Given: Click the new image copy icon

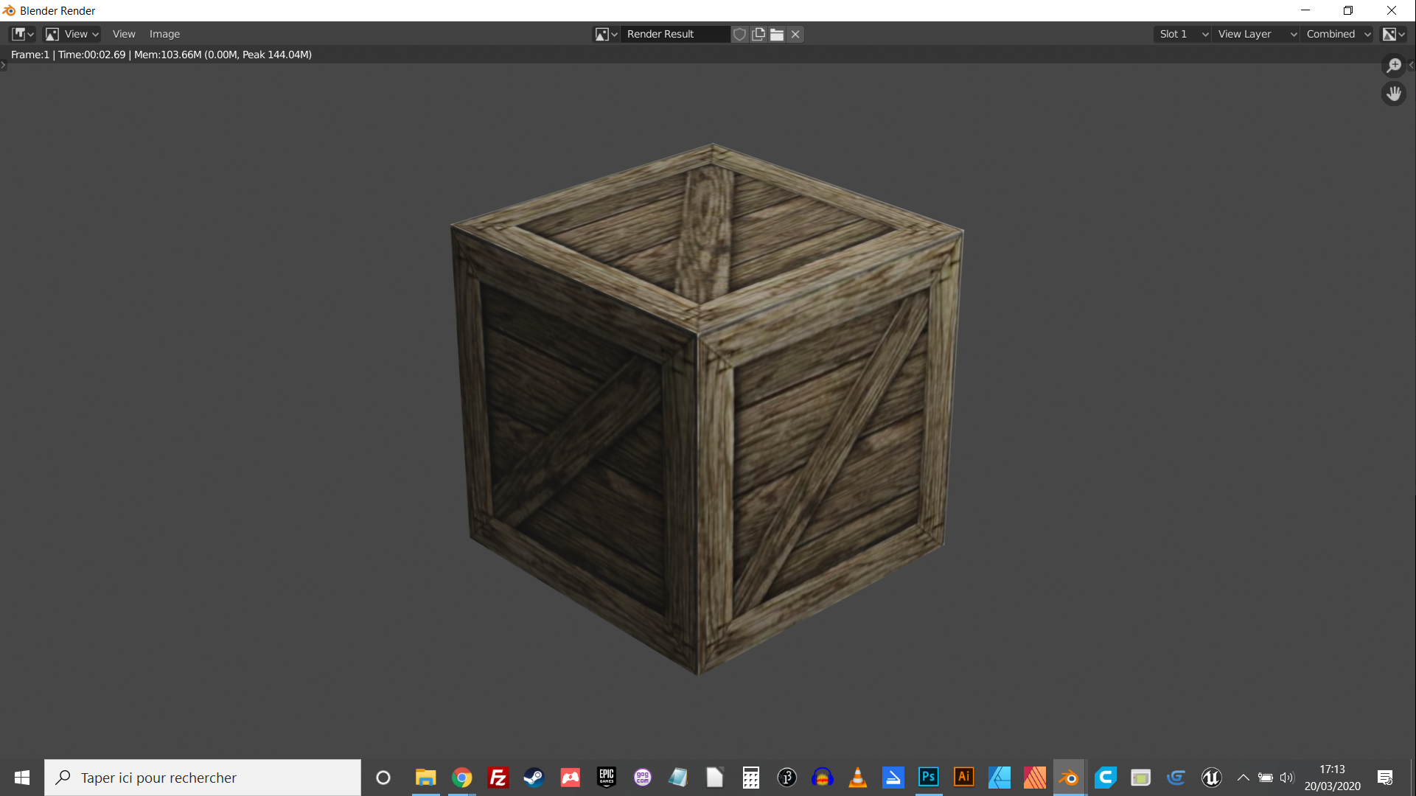Looking at the screenshot, I should [758, 34].
